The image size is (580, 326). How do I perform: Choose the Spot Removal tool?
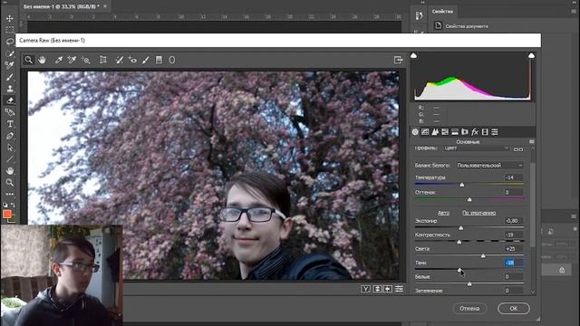coord(119,60)
